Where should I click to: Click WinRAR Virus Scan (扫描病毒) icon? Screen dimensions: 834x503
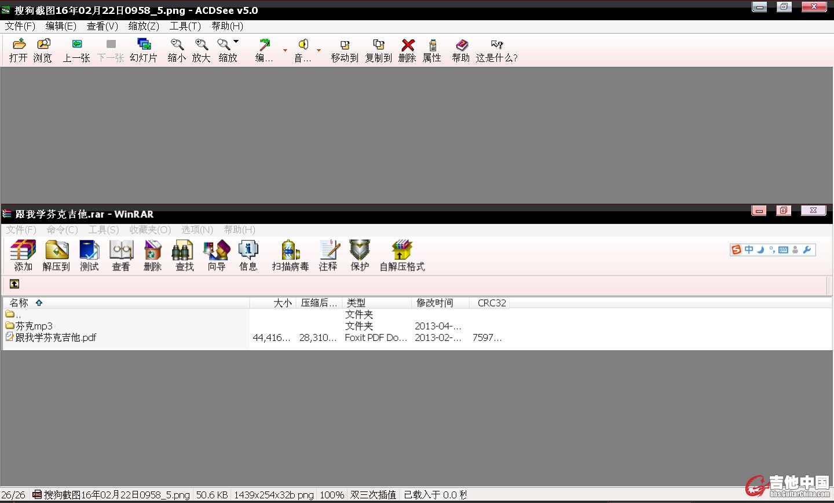tap(290, 250)
